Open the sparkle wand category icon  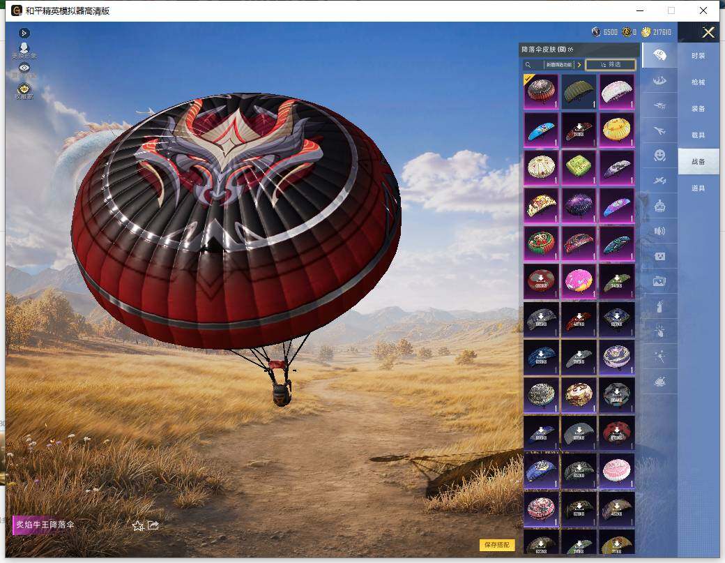click(659, 356)
